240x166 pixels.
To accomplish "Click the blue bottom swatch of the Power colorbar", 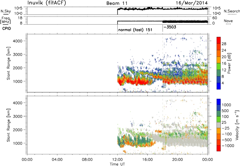I will point(219,86).
